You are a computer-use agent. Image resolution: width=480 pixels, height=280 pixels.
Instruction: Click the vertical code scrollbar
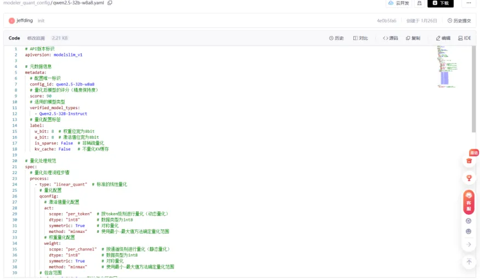coord(473,89)
